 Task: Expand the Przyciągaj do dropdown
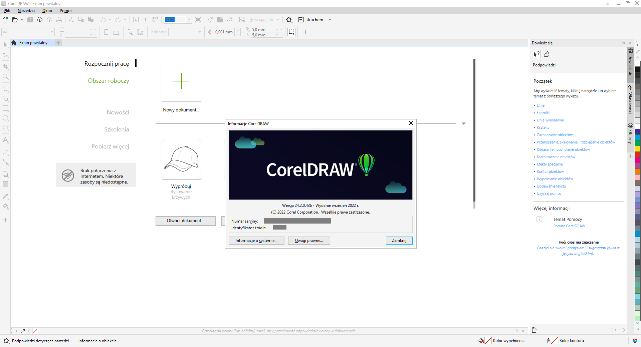pos(278,20)
